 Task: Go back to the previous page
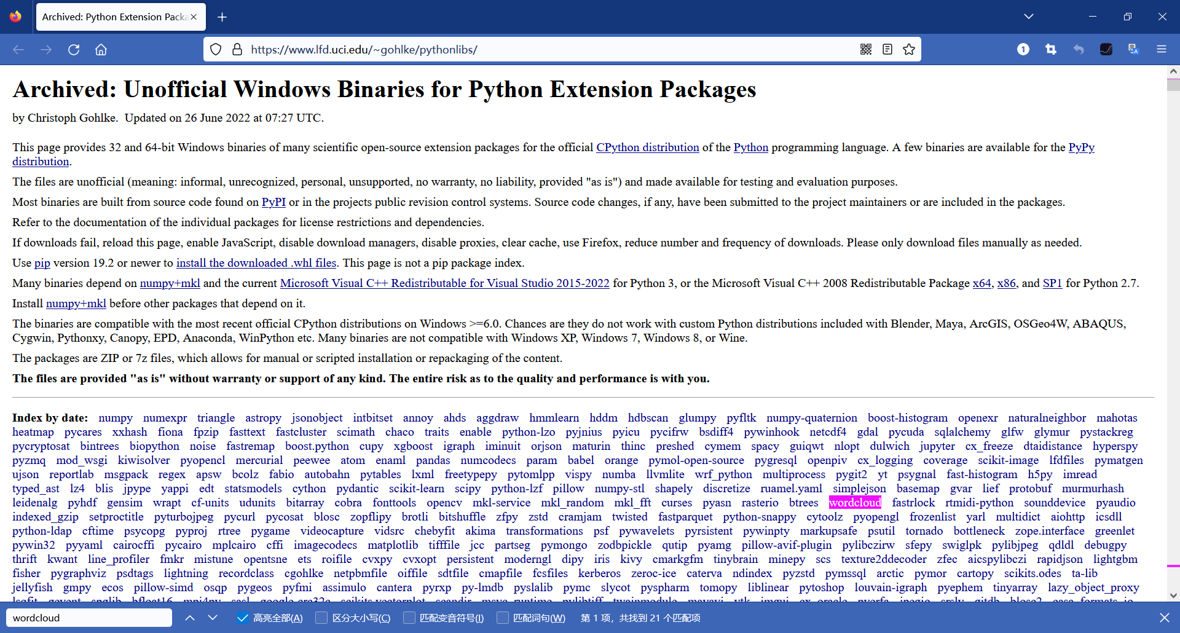pyautogui.click(x=18, y=49)
